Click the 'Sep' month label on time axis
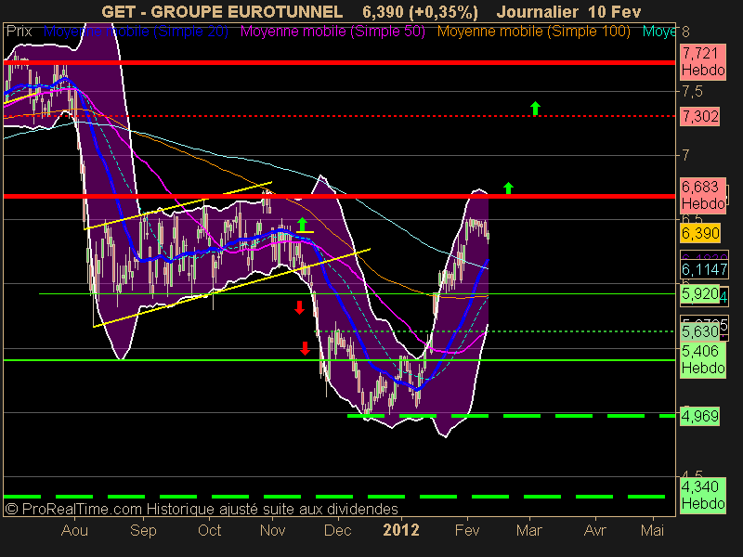Viewport: 743px width, 557px height. point(143,530)
